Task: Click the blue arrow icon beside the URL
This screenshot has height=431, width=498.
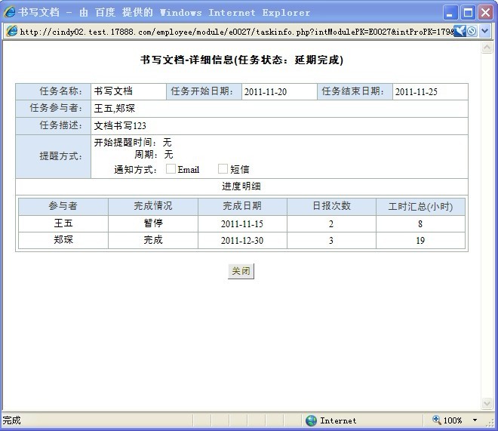Action: 460,31
